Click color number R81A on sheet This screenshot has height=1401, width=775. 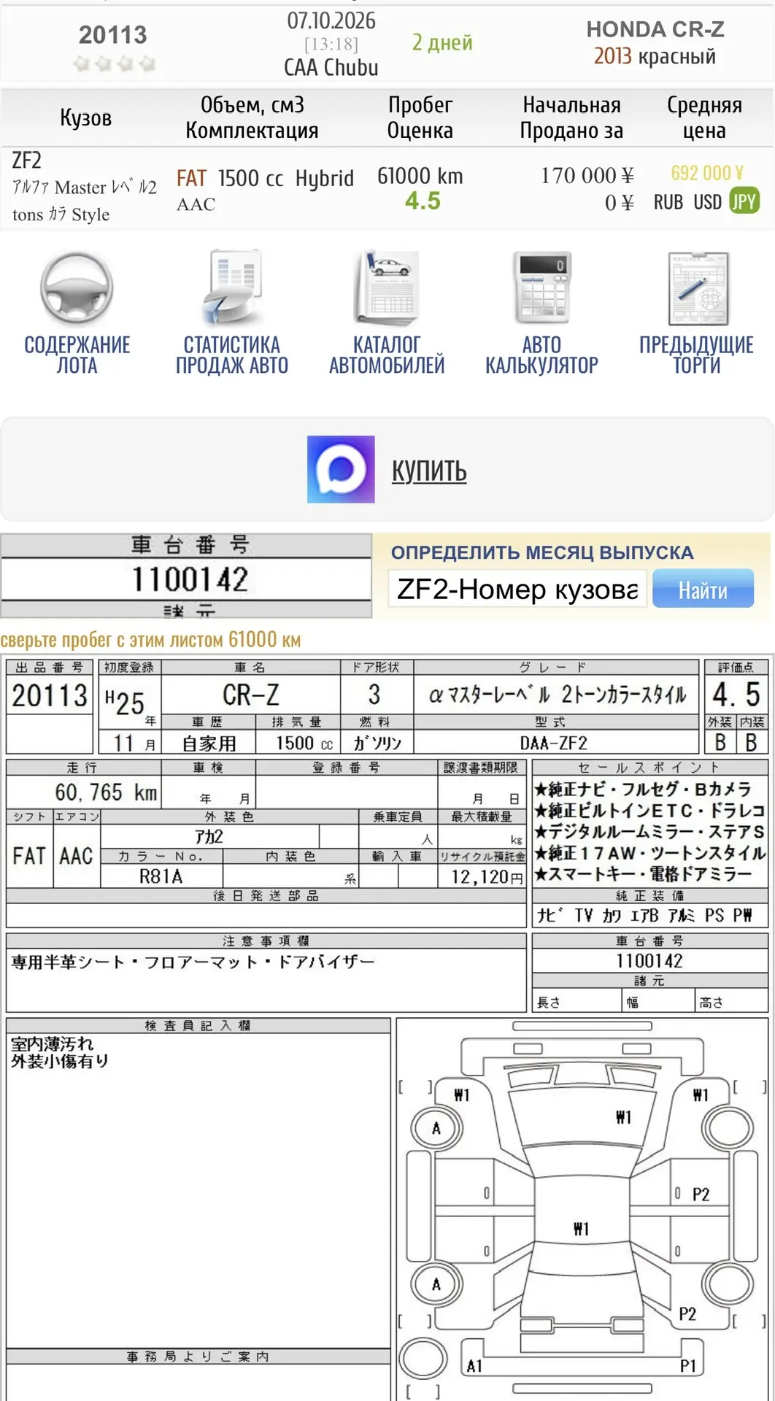pos(161,876)
